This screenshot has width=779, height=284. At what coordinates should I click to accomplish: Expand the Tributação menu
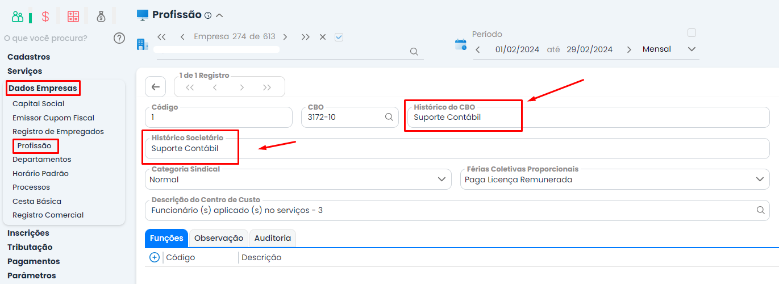pos(30,247)
